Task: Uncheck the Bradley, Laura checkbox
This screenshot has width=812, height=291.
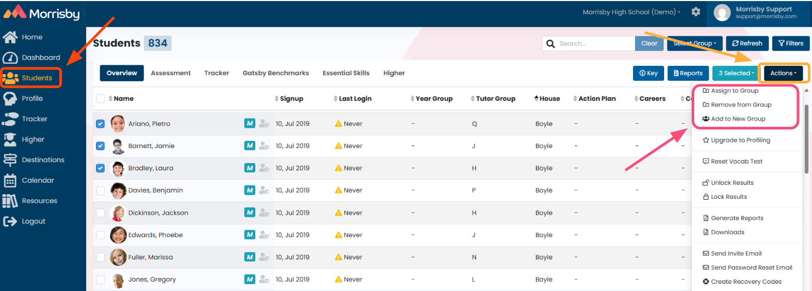Action: [101, 168]
